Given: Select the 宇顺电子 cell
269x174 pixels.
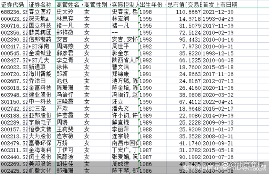Looking at the screenshot, I should point(41,122).
